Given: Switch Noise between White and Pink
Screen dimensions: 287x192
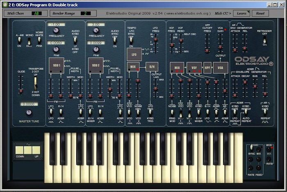Looking at the screenshot, I should [39, 40].
